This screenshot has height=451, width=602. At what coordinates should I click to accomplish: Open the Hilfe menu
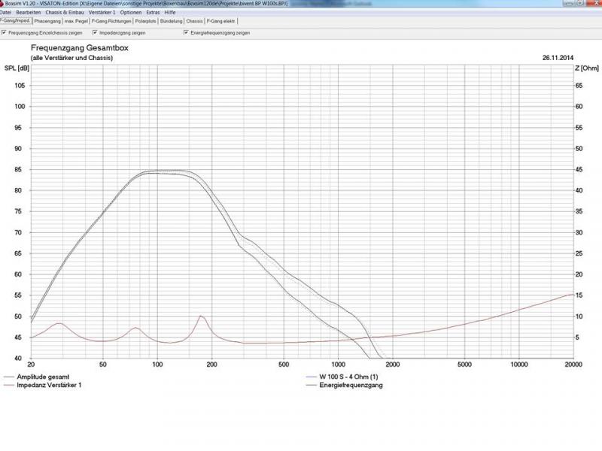(x=171, y=13)
